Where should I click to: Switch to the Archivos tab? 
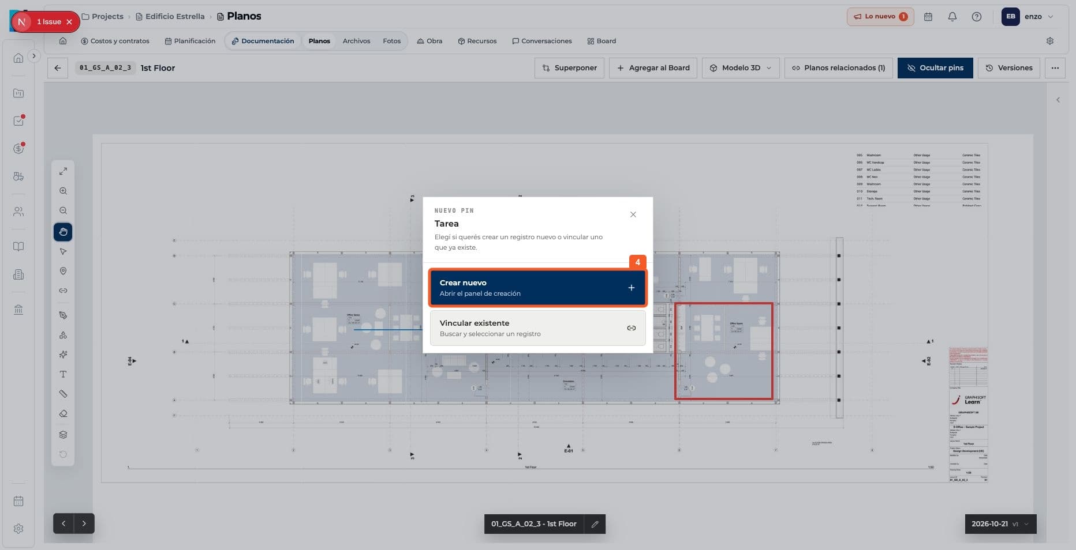coord(356,41)
